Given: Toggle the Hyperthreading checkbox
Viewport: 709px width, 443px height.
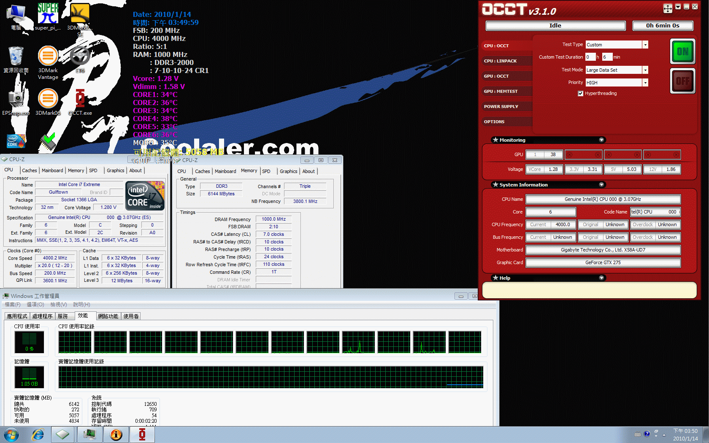Looking at the screenshot, I should [581, 93].
